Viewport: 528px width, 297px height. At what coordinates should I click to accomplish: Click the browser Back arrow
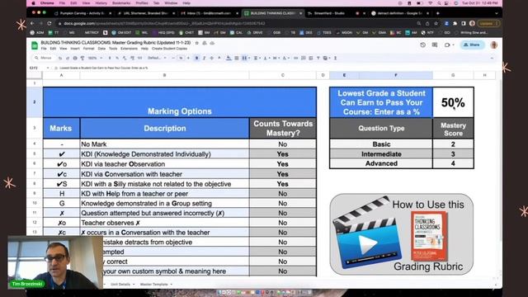click(32, 24)
